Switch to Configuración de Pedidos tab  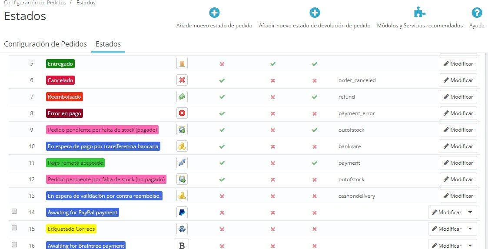click(46, 44)
